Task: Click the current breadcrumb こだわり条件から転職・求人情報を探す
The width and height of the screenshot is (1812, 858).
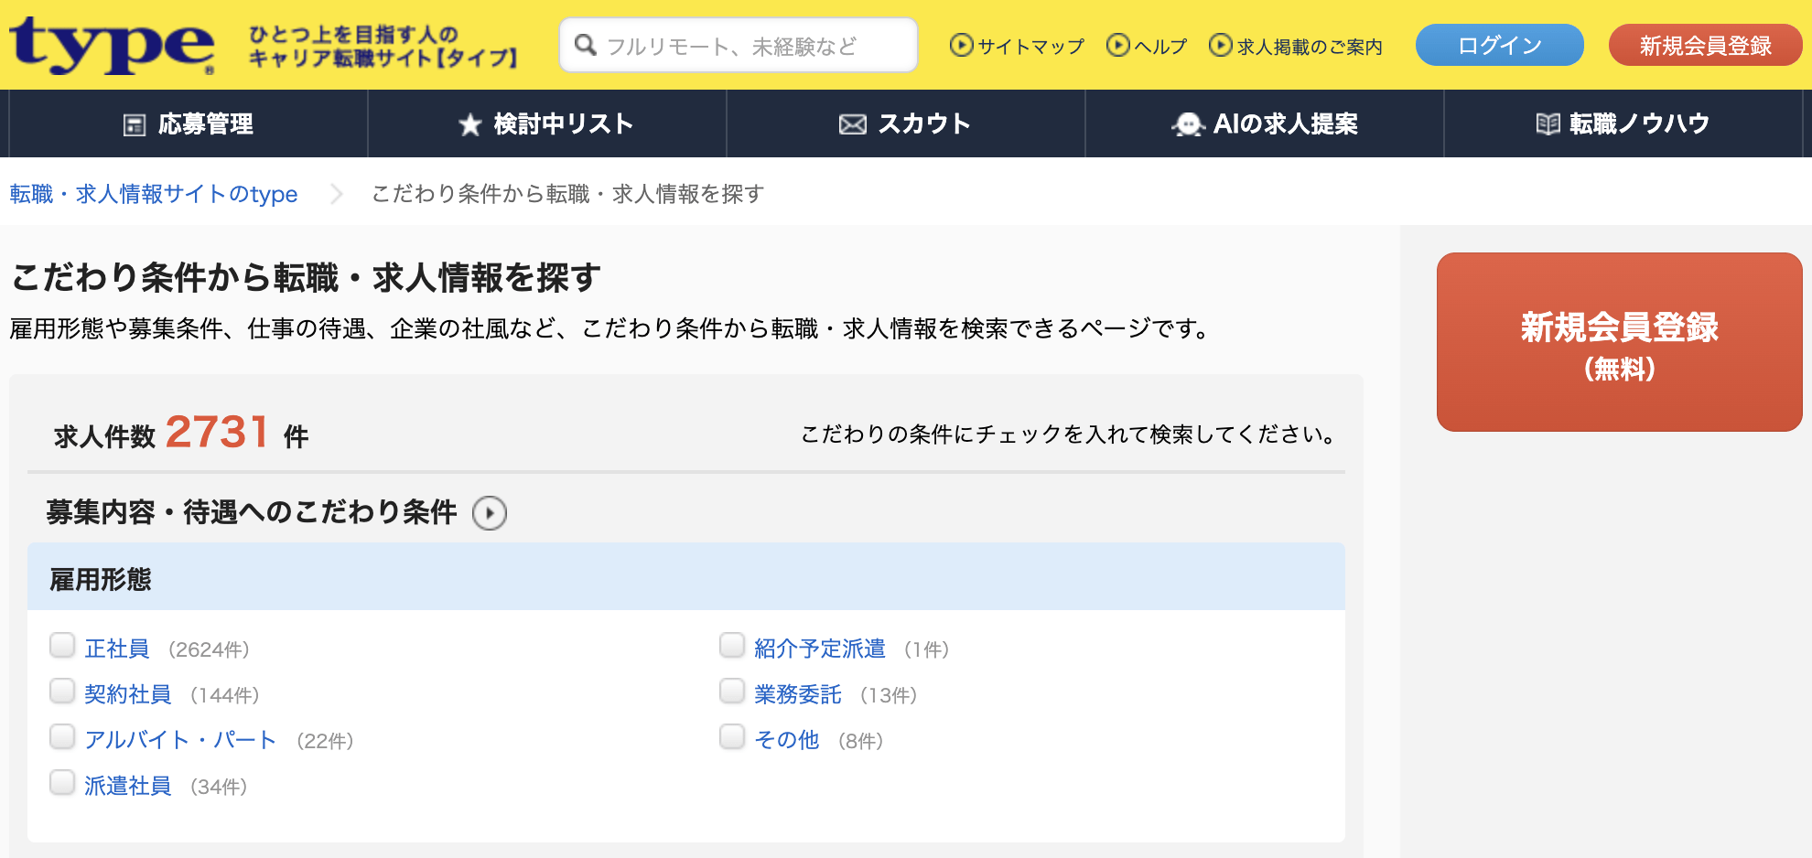Action: [x=567, y=194]
